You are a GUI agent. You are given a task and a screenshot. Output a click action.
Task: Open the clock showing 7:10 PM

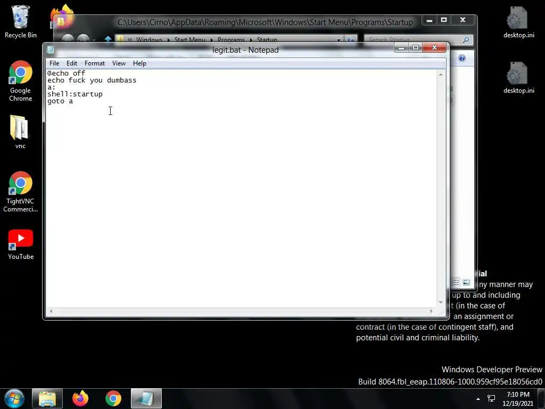click(x=518, y=398)
